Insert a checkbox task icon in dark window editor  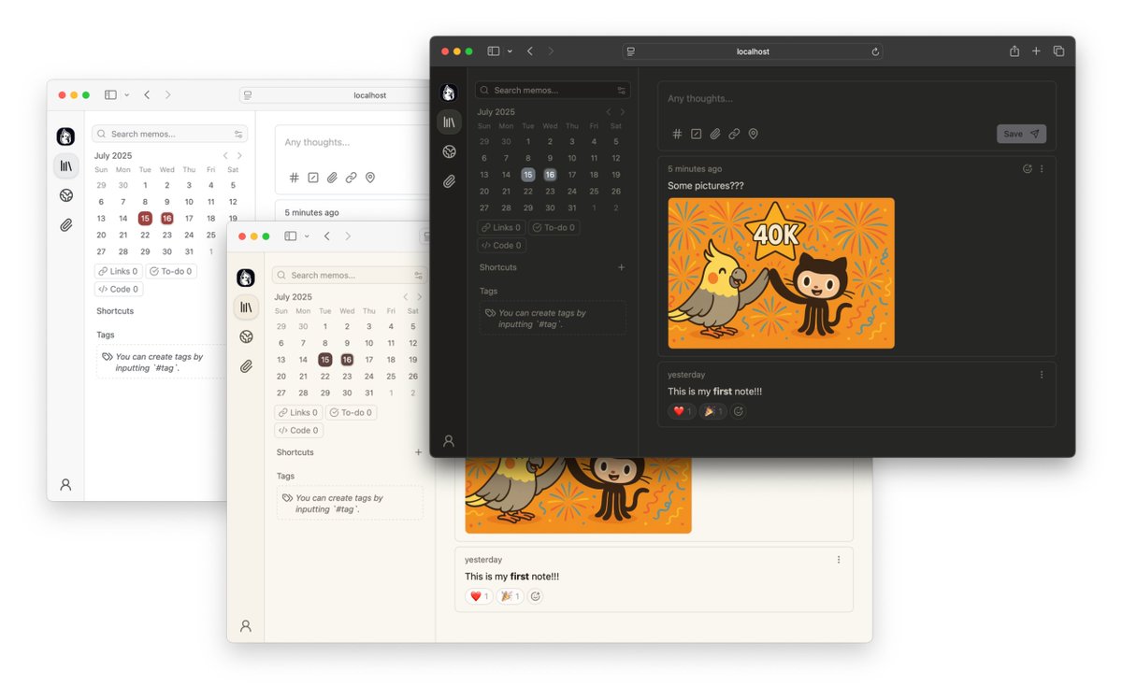(x=697, y=134)
